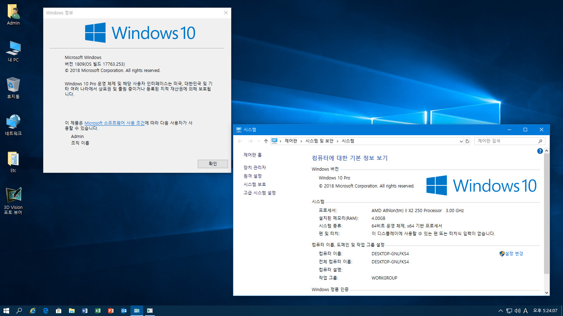Open address bar history dropdown
The image size is (563, 316).
pos(461,141)
